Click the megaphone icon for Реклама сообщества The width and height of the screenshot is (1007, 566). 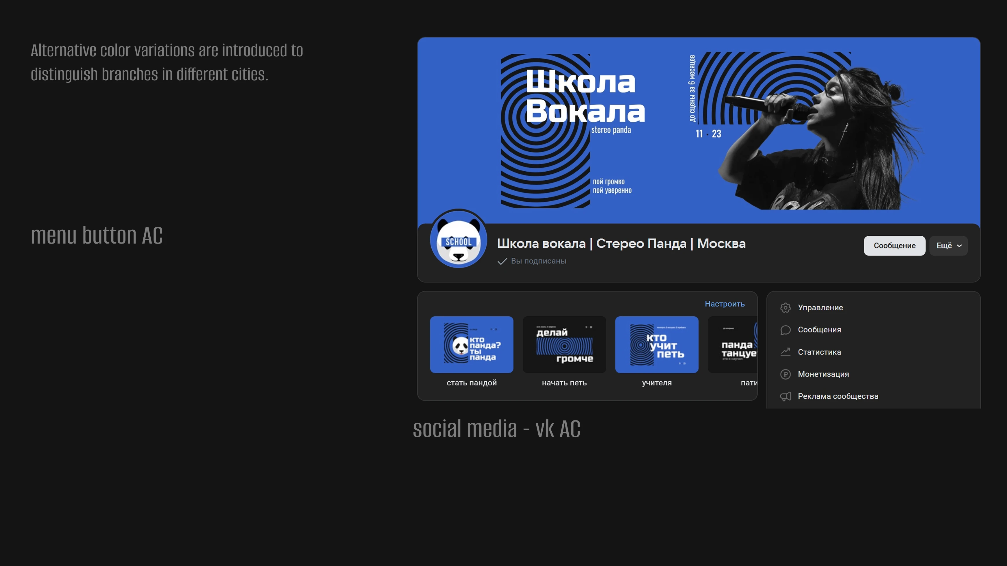coord(785,396)
